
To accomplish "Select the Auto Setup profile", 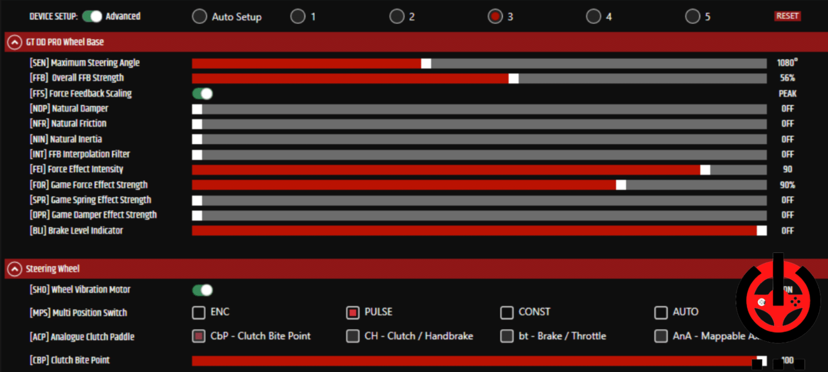I will coord(199,17).
